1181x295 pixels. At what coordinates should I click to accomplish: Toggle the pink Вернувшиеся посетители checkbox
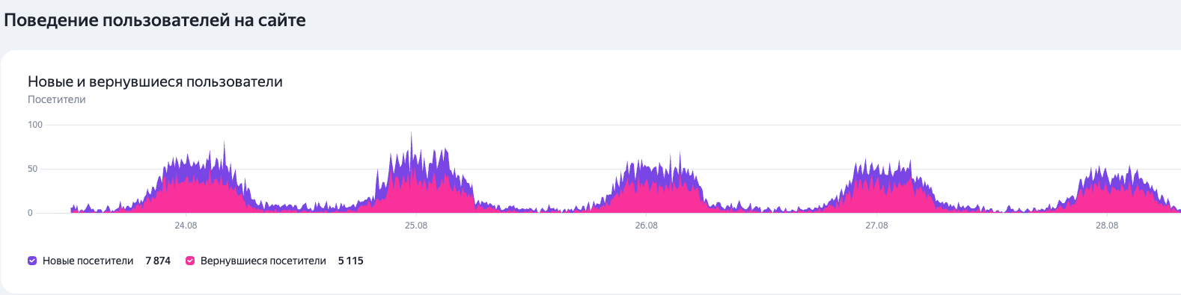tap(190, 261)
